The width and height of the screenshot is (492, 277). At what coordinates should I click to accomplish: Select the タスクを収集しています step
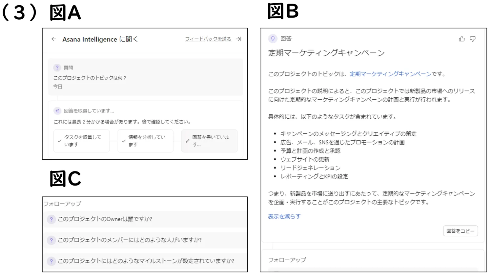[81, 141]
